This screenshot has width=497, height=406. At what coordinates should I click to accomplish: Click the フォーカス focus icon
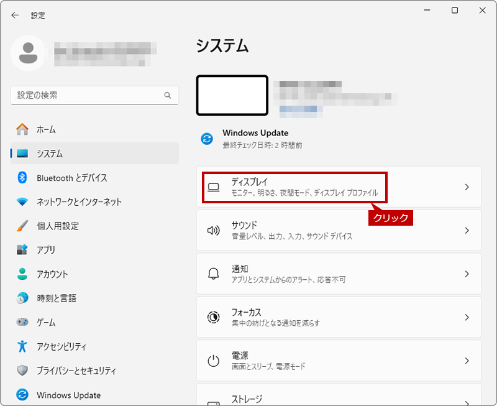tap(214, 317)
